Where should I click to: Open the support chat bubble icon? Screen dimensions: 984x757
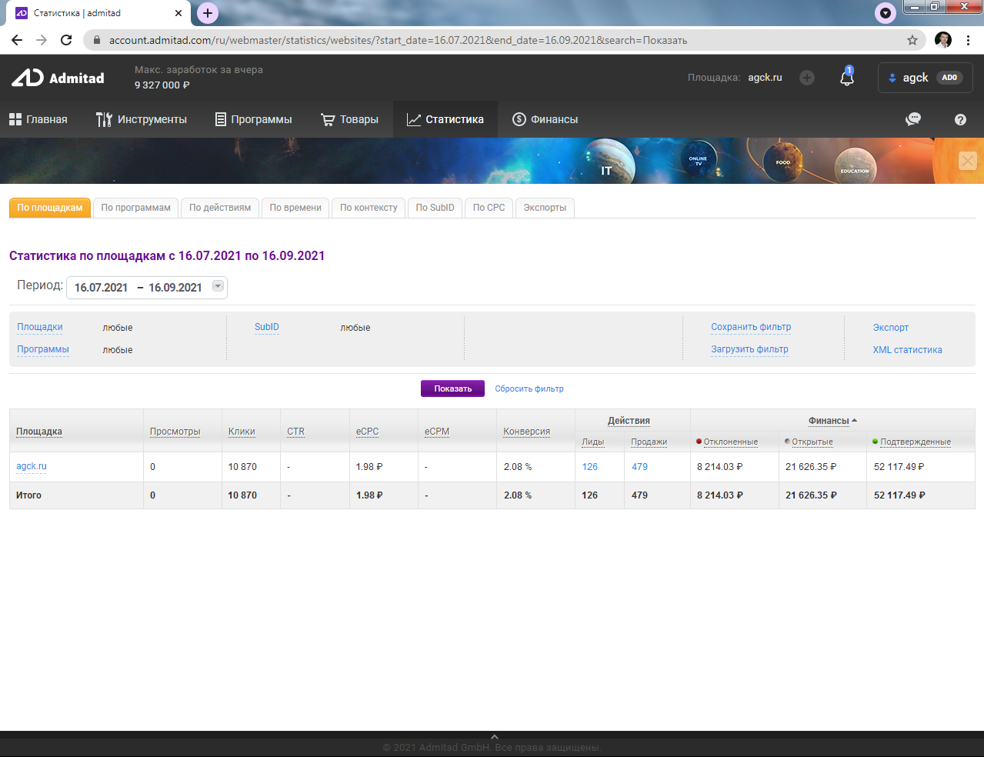point(913,119)
